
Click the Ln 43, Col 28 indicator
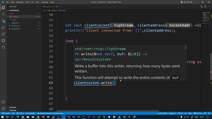[x=162, y=113]
